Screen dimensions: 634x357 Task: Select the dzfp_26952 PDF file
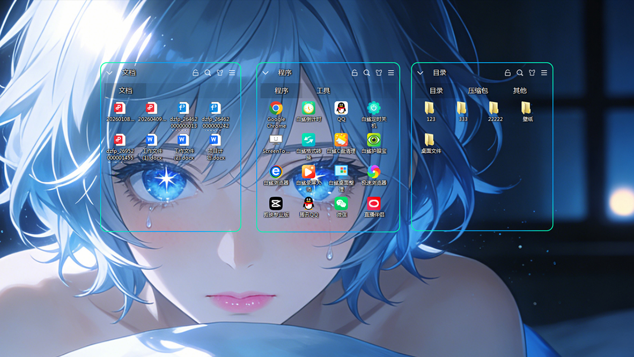(x=120, y=140)
